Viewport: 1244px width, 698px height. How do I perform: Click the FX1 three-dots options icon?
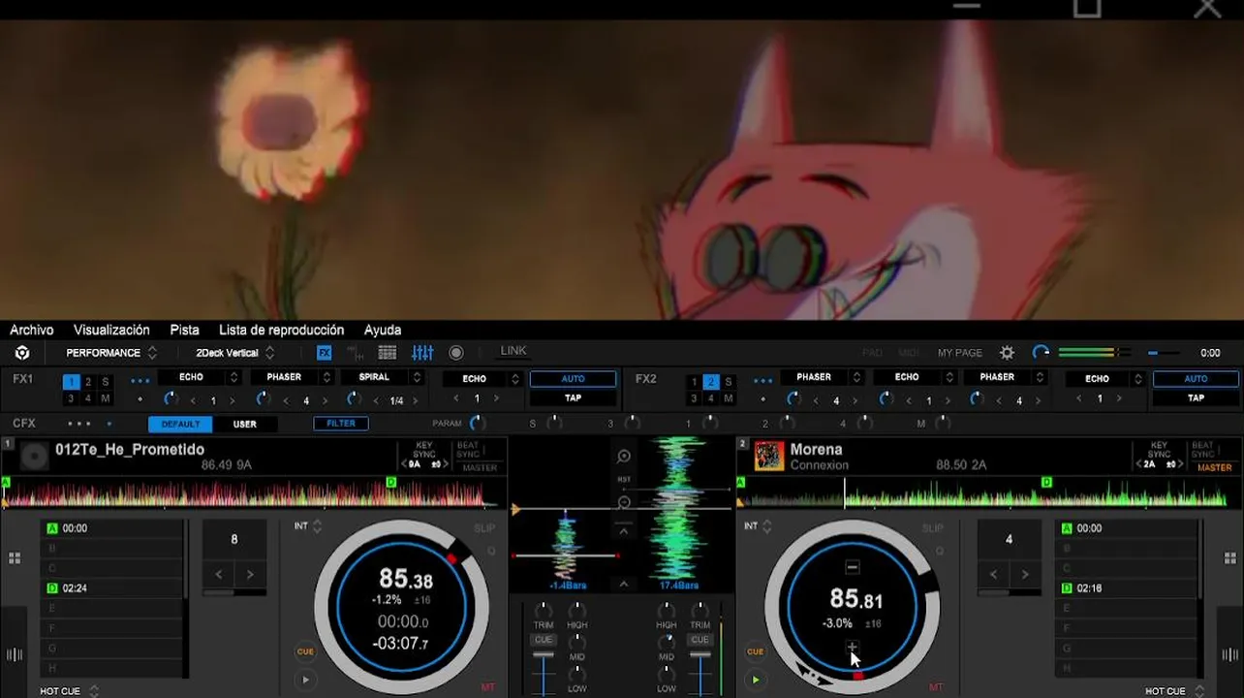[140, 381]
